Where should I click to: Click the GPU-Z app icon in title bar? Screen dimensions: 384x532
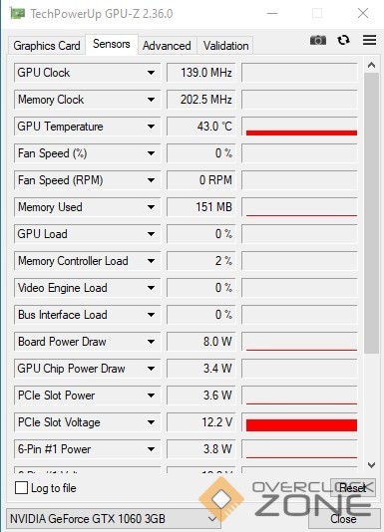(18, 14)
